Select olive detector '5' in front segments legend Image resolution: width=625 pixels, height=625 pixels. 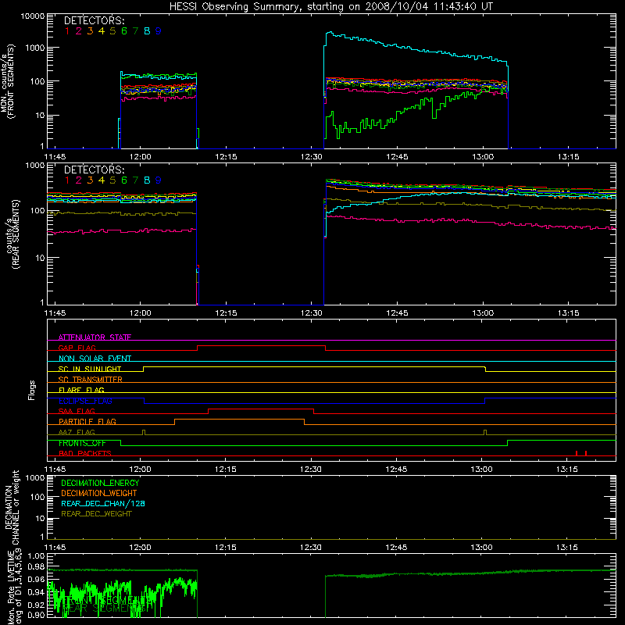pos(112,31)
